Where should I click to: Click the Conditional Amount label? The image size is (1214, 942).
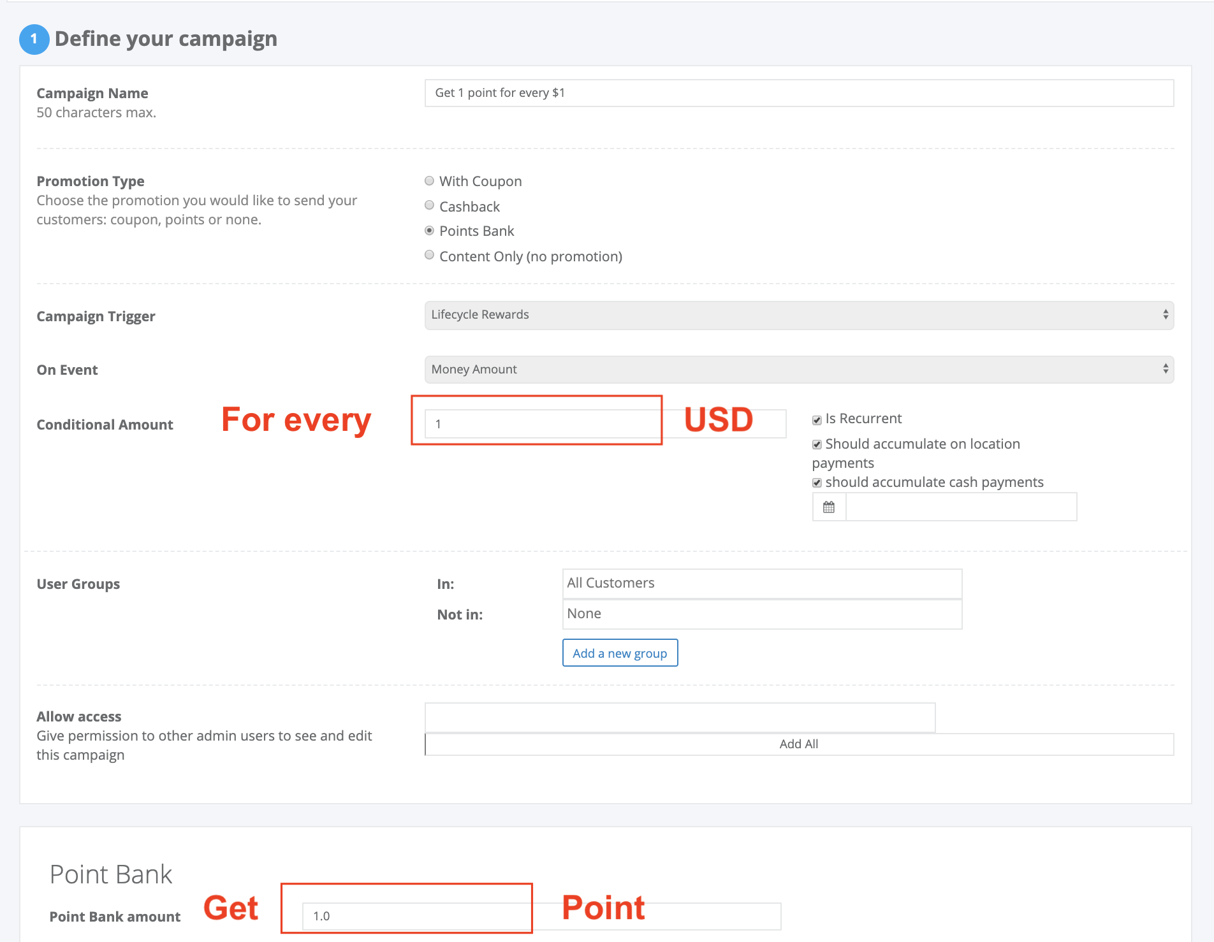click(x=105, y=424)
